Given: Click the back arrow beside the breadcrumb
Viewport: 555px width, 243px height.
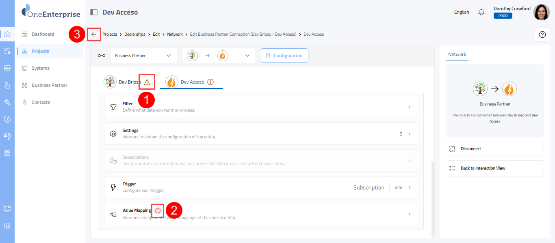Looking at the screenshot, I should pos(94,34).
